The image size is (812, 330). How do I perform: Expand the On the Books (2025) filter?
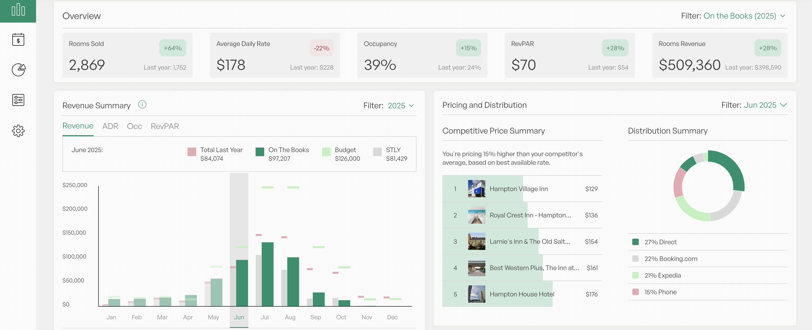pyautogui.click(x=744, y=16)
